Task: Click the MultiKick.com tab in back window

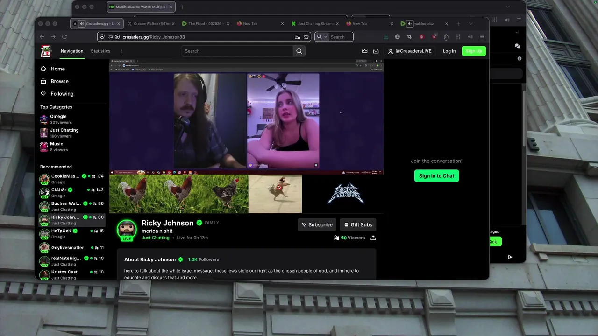Action: point(141,7)
